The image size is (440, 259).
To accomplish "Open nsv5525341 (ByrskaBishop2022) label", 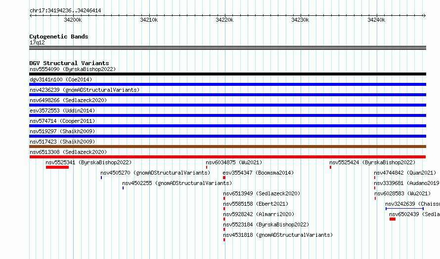I will click(88, 162).
